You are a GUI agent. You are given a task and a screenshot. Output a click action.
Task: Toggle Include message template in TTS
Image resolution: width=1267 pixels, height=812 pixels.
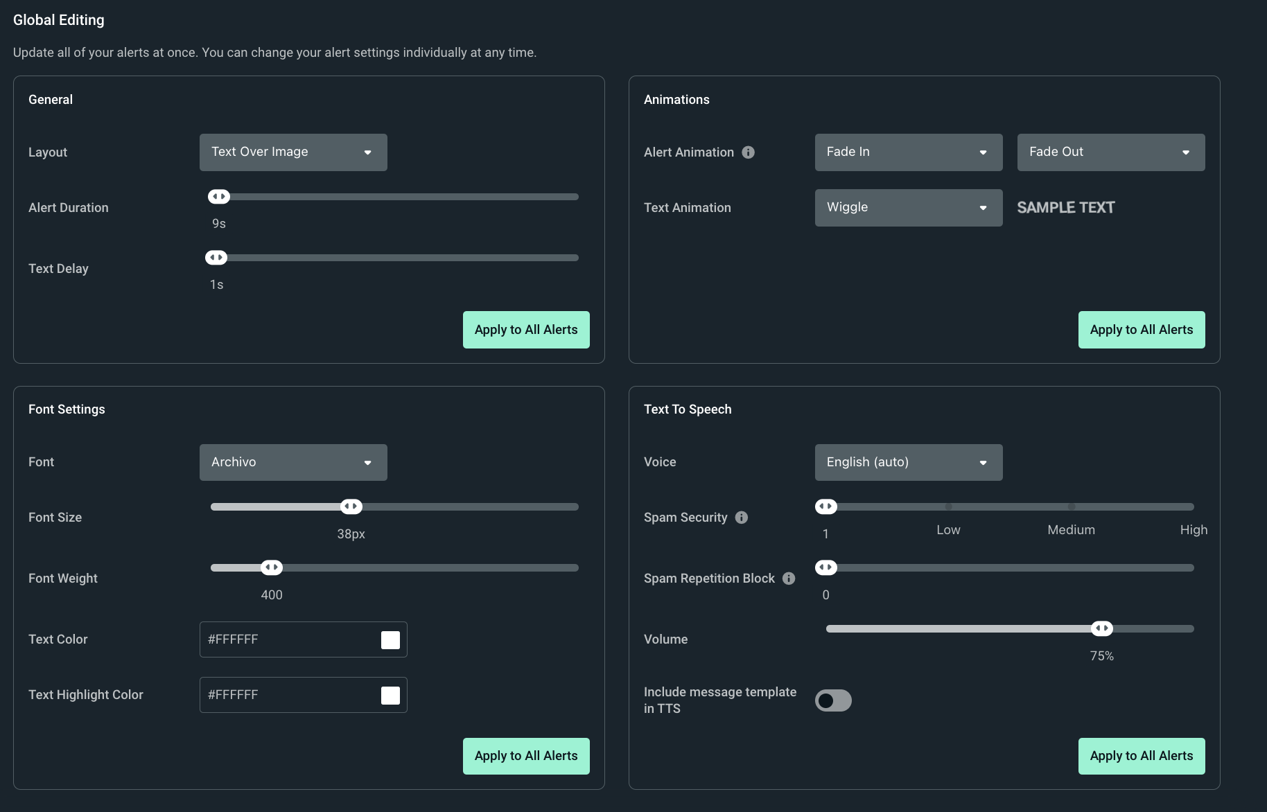tap(832, 700)
